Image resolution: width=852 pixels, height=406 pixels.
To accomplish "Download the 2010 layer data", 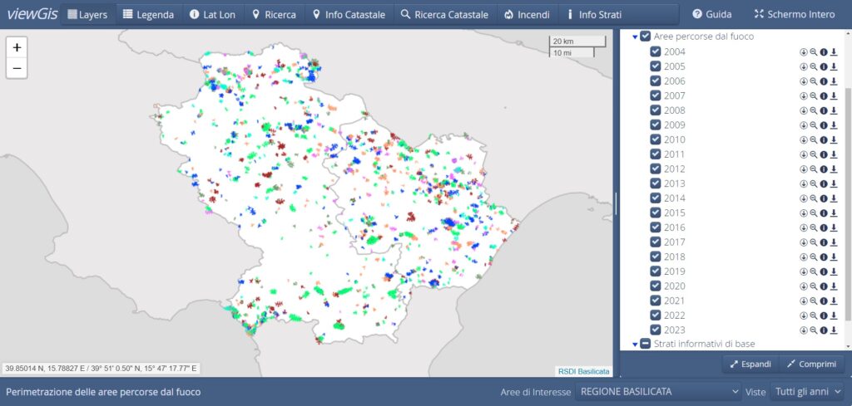I will 833,139.
